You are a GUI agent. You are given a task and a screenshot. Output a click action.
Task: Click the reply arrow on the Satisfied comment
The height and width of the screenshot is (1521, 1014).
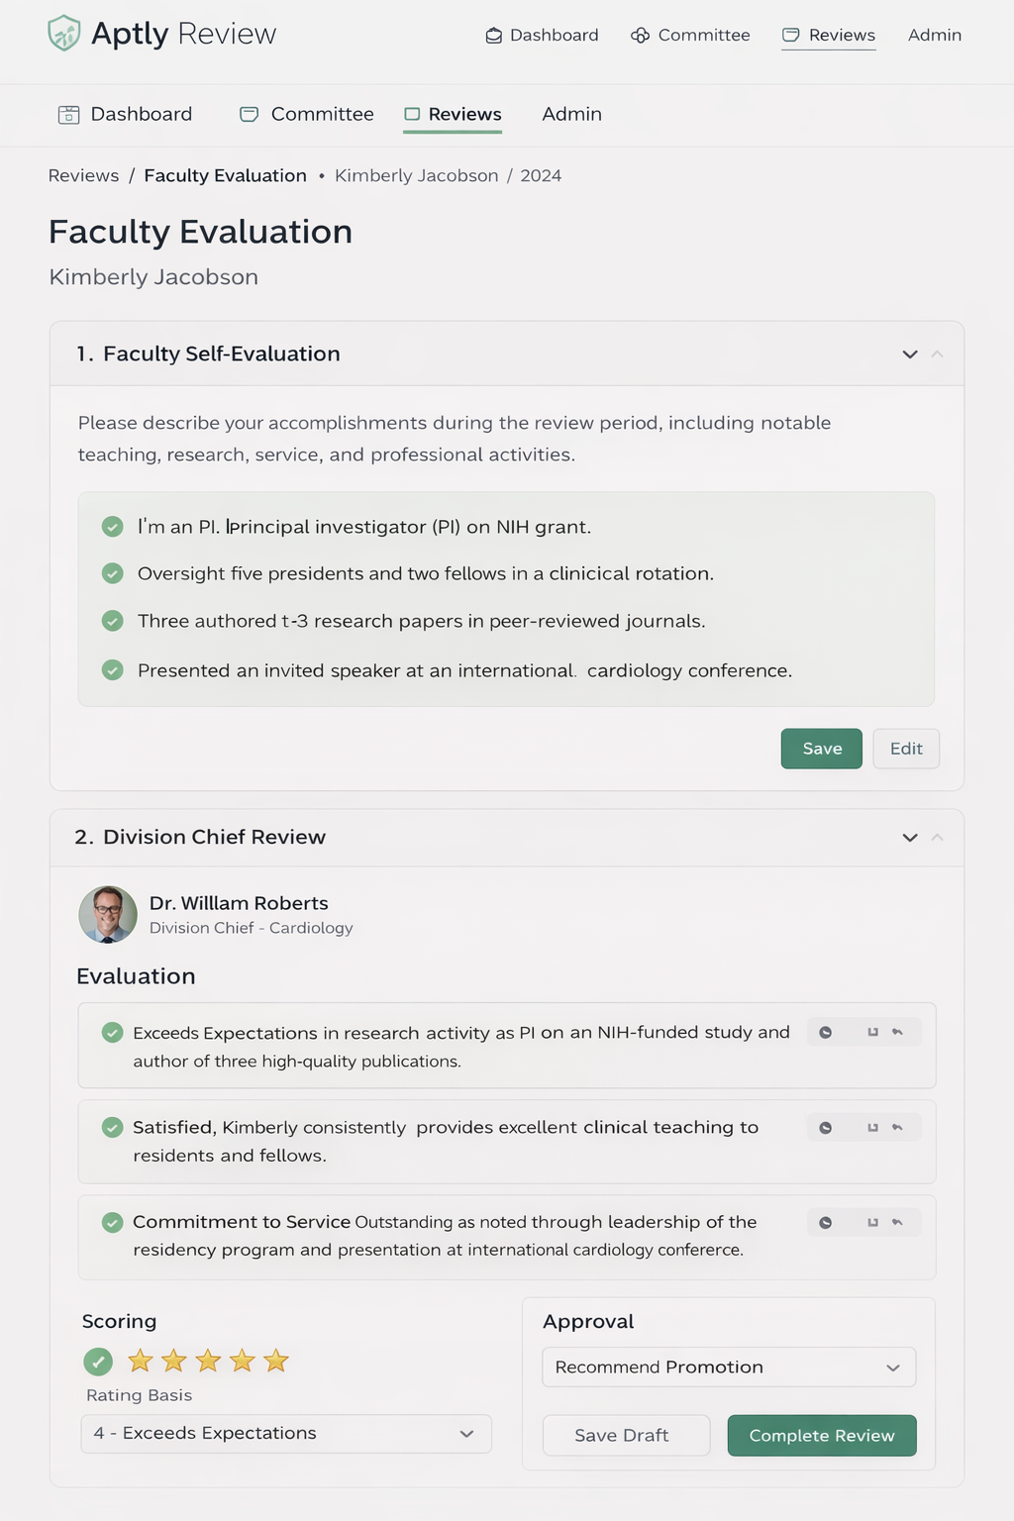[897, 1128]
